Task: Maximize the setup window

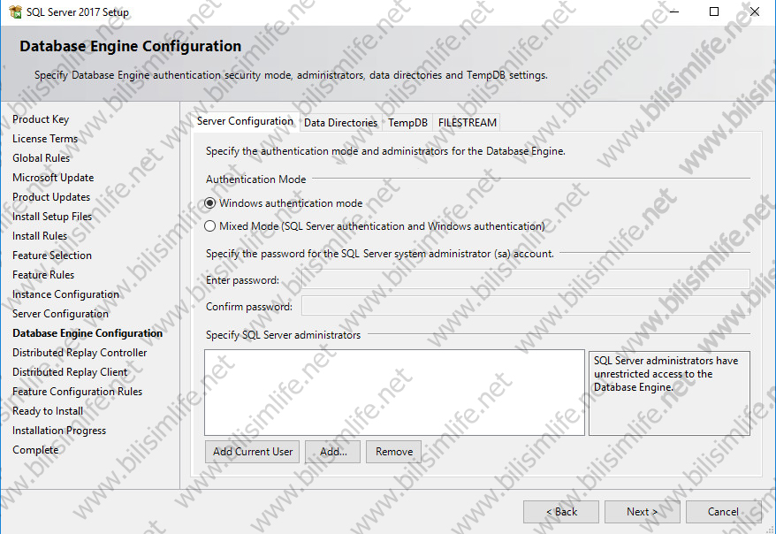Action: tap(714, 12)
